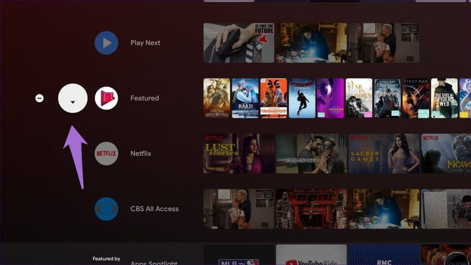The height and width of the screenshot is (265, 471).
Task: Play Lust Stories on Netflix
Action: [x=239, y=153]
